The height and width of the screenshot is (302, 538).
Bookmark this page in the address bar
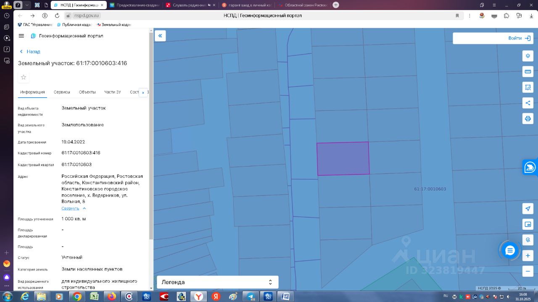point(457,16)
